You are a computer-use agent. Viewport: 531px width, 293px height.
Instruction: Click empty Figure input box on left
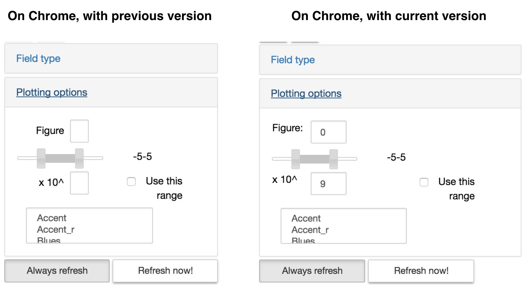tap(79, 131)
